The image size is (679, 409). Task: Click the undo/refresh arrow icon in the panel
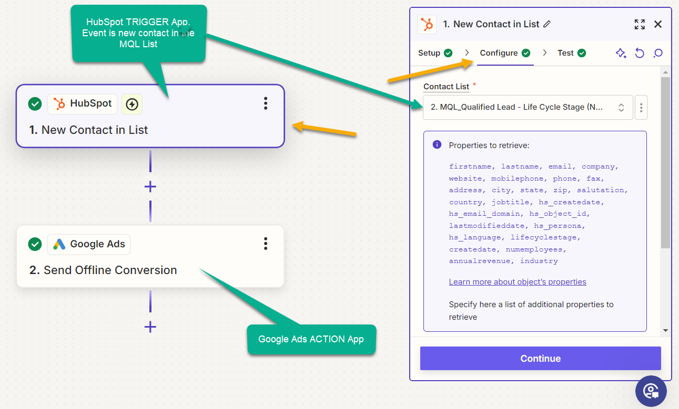[x=640, y=53]
